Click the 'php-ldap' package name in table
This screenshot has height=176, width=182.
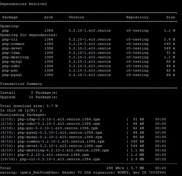(11, 53)
